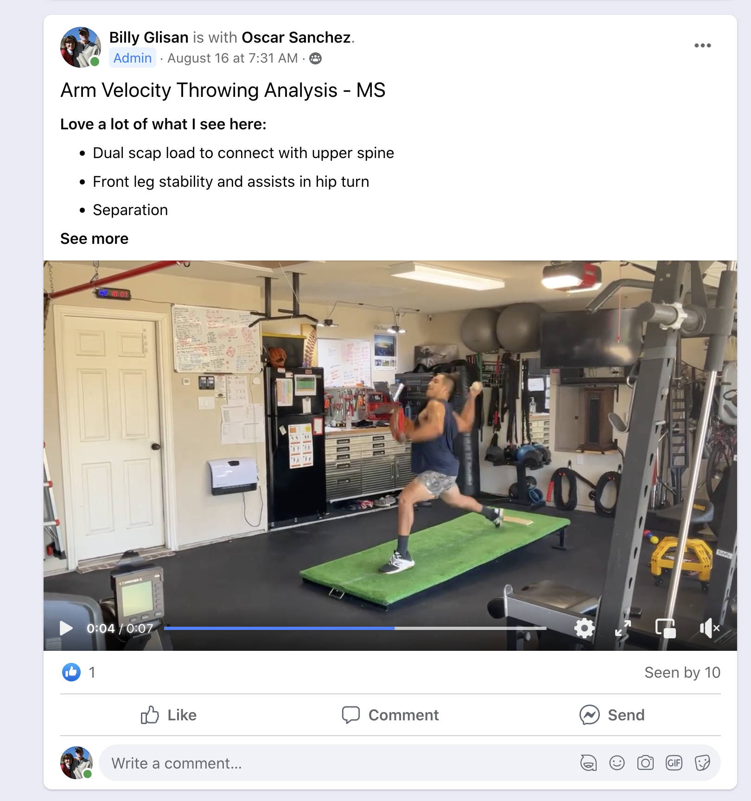Expand the post with See more
Image resolution: width=751 pixels, height=801 pixels.
(x=94, y=239)
